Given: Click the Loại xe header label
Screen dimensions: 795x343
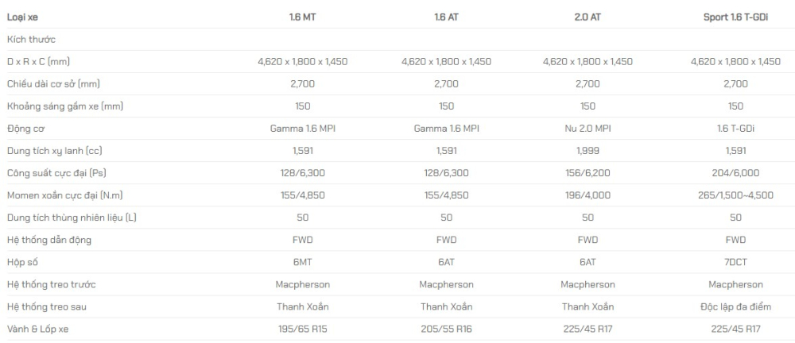Looking at the screenshot, I should (x=22, y=17).
